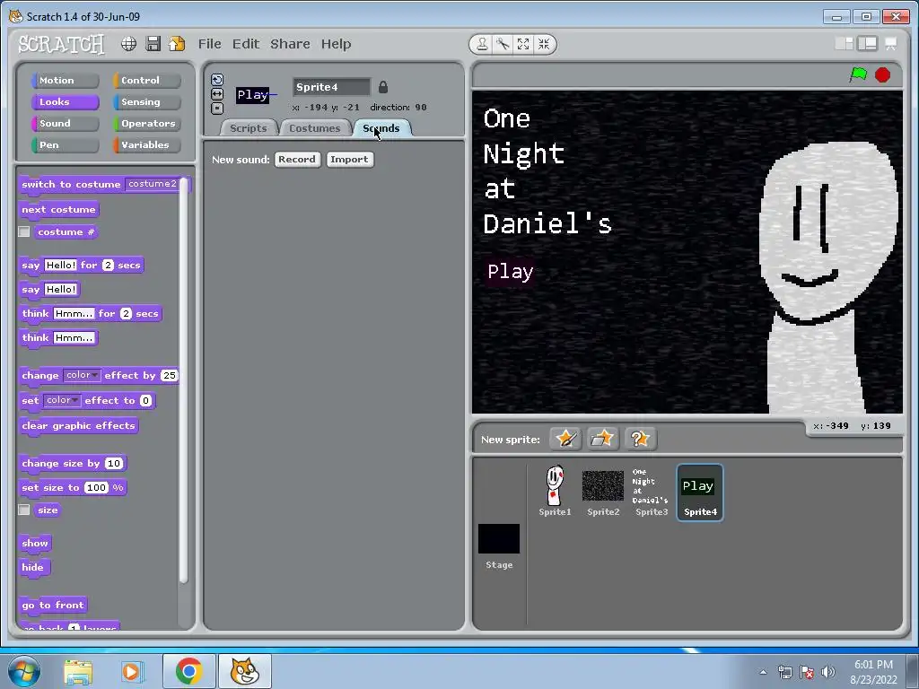The height and width of the screenshot is (689, 919).
Task: Open the Sensing blocks category
Action: [146, 102]
